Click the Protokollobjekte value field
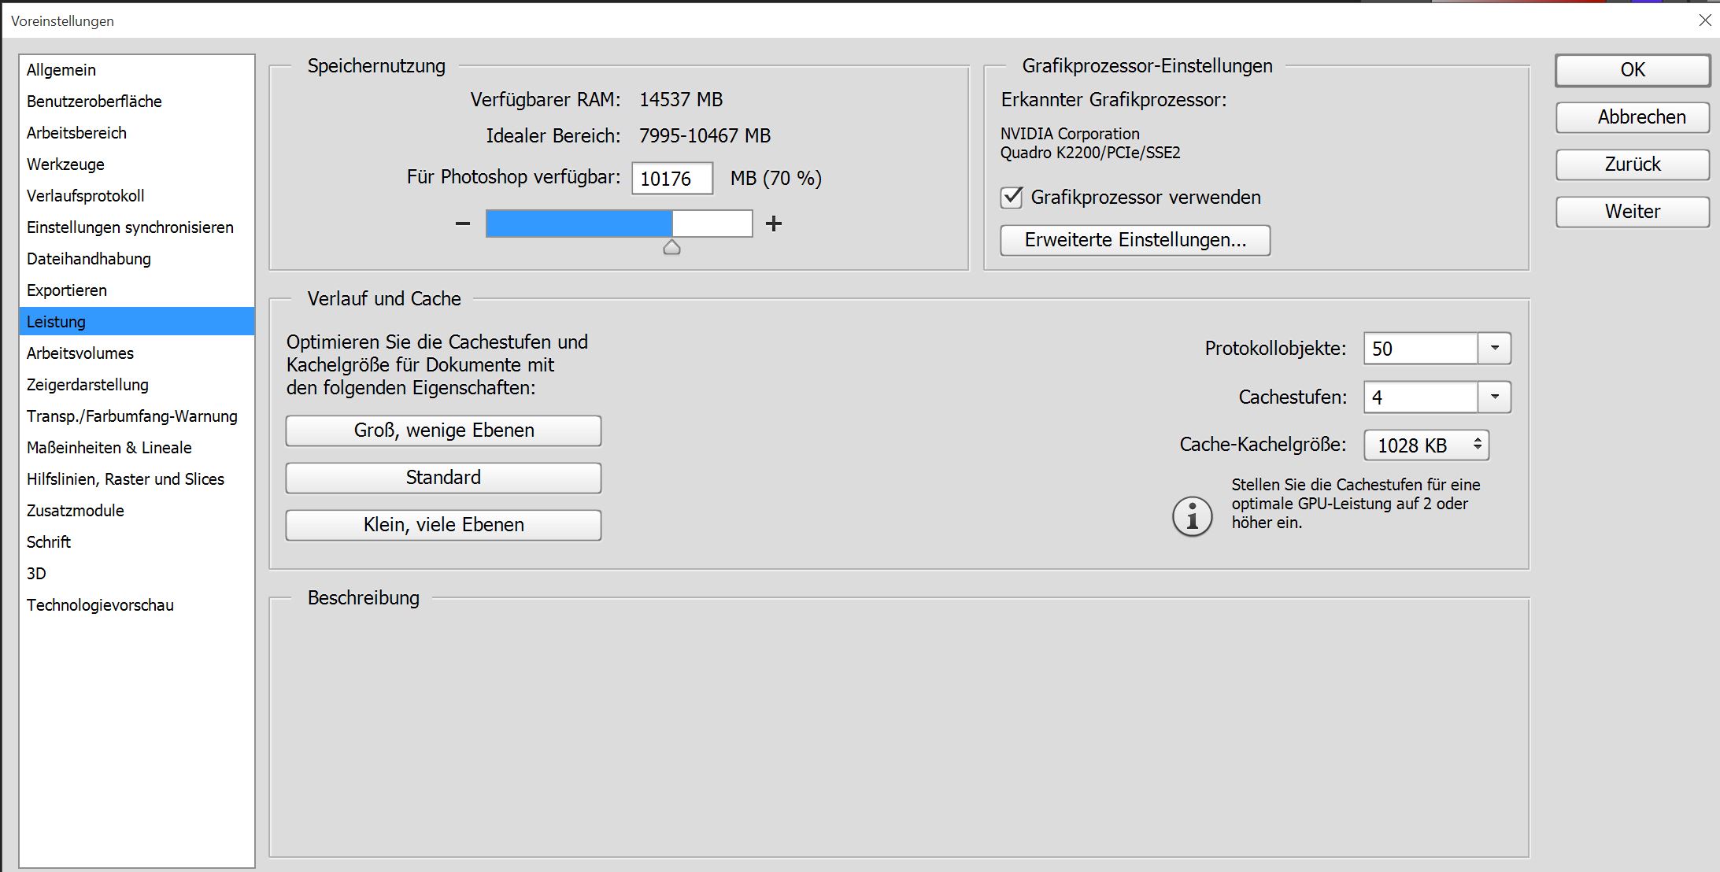The image size is (1720, 872). click(x=1419, y=349)
